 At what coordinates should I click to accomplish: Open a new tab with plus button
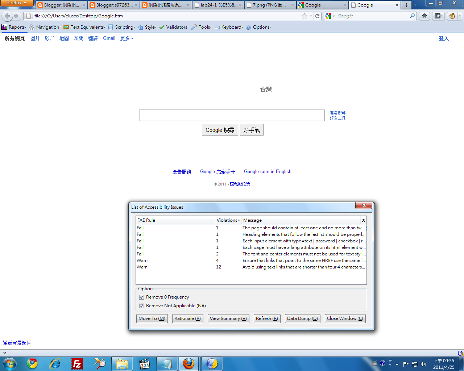pos(406,5)
